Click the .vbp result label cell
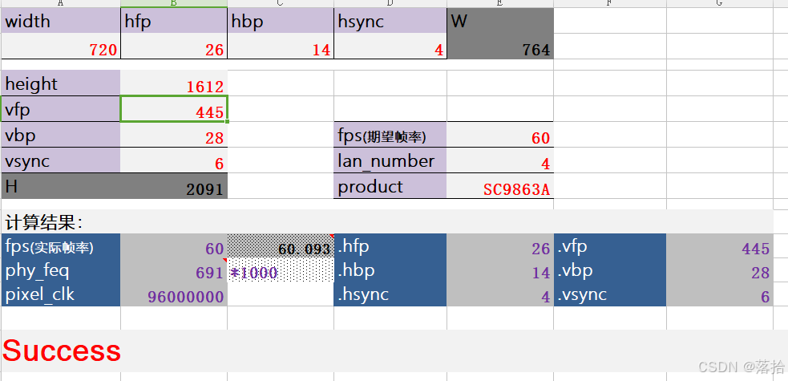Image resolution: width=788 pixels, height=381 pixels. tap(610, 270)
